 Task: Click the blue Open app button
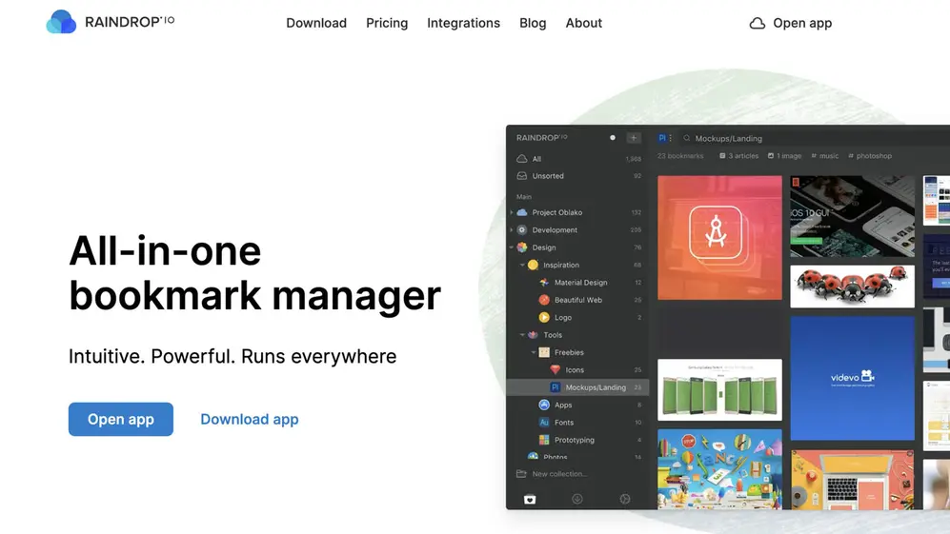tap(121, 419)
